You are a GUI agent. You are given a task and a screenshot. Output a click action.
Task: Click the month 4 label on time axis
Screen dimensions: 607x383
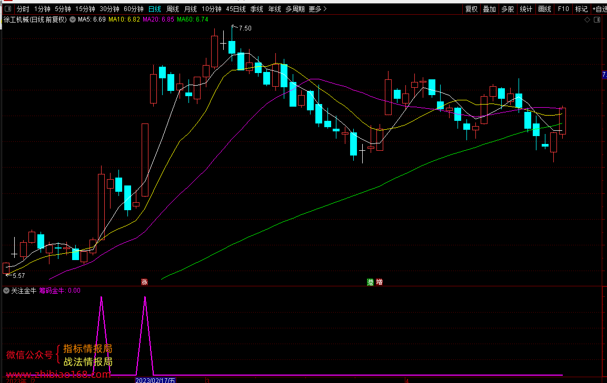coord(407,381)
